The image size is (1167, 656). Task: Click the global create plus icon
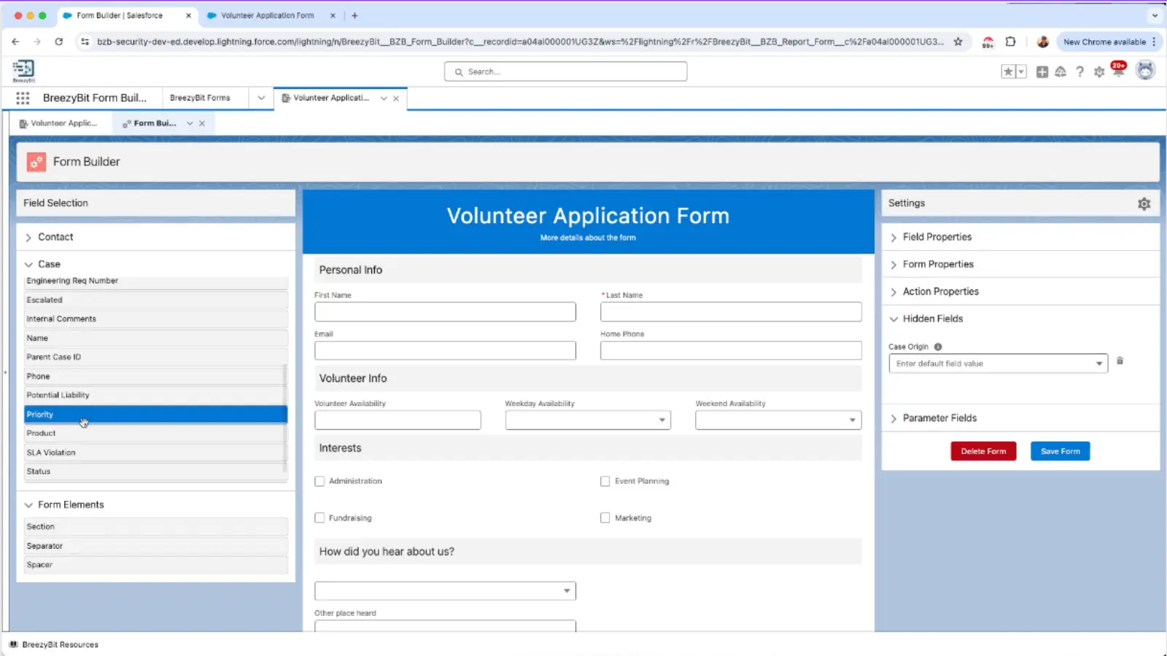(1042, 71)
